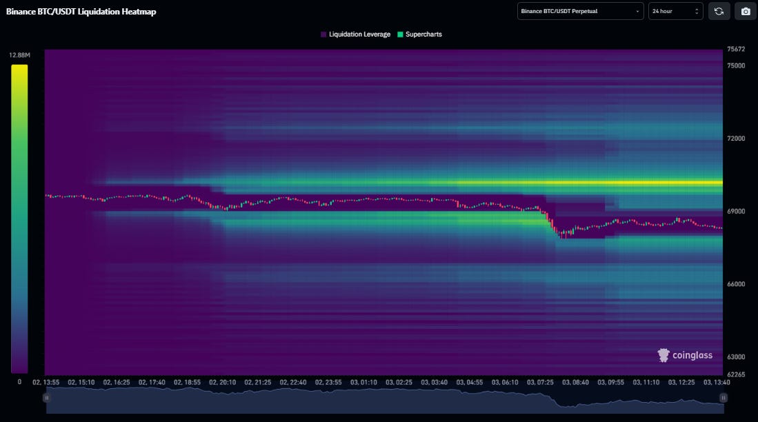Click the 02, 13:55 time axis label
This screenshot has height=422, width=758.
tap(46, 383)
